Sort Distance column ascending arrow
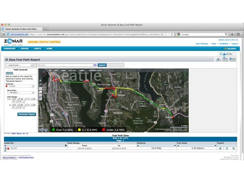Screen dimensions: 244x183 point(138,146)
